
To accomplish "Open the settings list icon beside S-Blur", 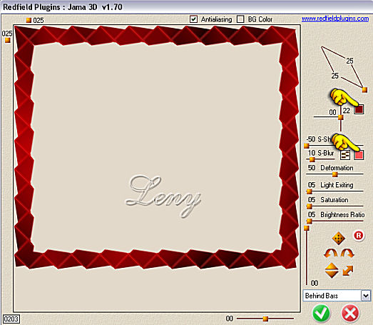I will [345, 155].
